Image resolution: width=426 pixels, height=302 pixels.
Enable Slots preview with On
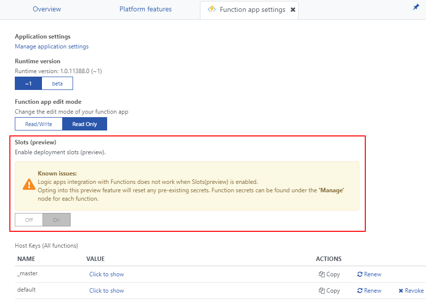[56, 220]
